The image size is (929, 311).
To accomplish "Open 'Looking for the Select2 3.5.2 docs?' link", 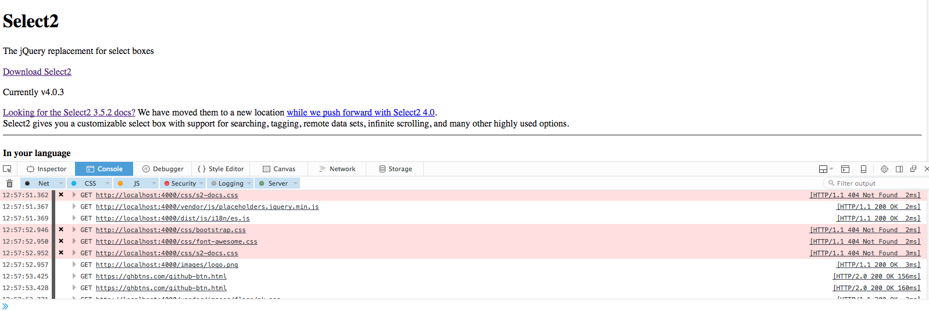I will point(69,113).
